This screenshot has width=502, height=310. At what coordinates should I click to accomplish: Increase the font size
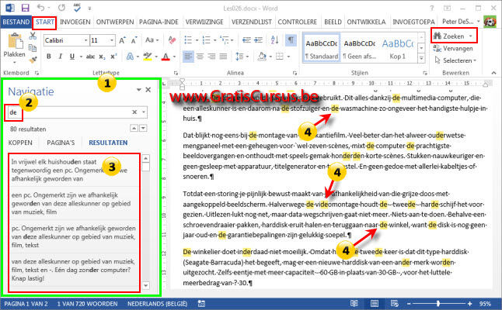122,40
